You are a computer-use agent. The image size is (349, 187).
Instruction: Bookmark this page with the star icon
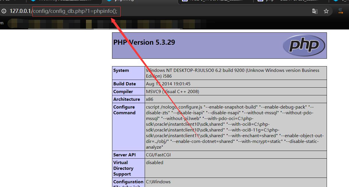click(326, 11)
